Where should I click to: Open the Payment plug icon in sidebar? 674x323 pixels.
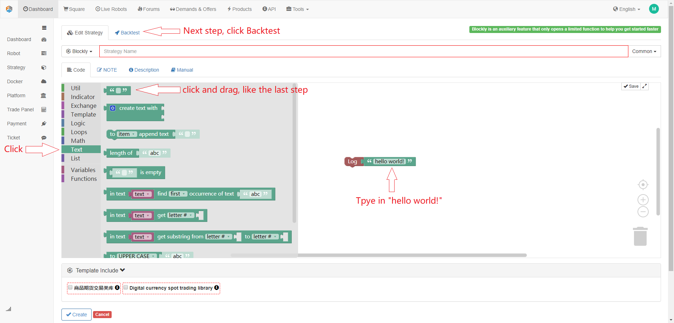(x=44, y=124)
